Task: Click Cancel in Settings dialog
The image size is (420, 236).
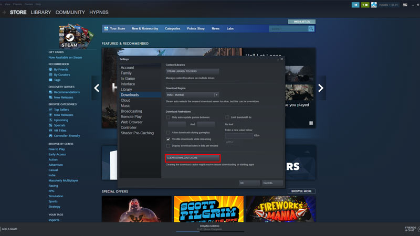Action: pyautogui.click(x=272, y=183)
